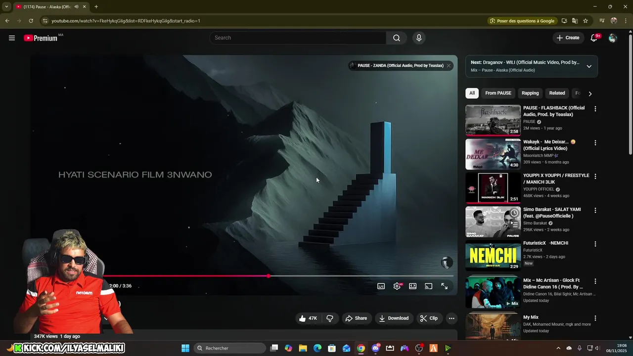Enter full screen mode on player

(445, 286)
